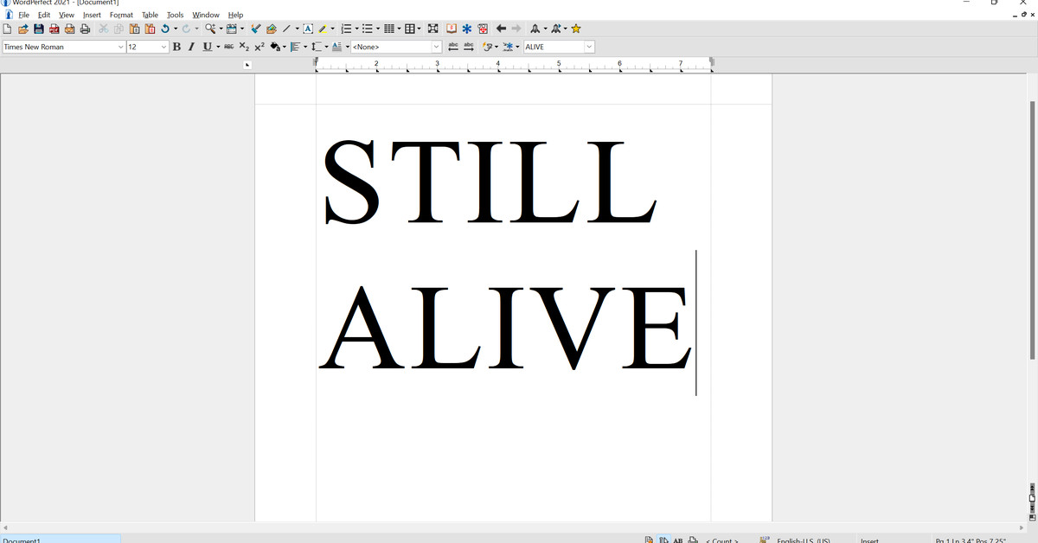Click the English-U.S. language button
The width and height of the screenshot is (1038, 543).
click(803, 540)
